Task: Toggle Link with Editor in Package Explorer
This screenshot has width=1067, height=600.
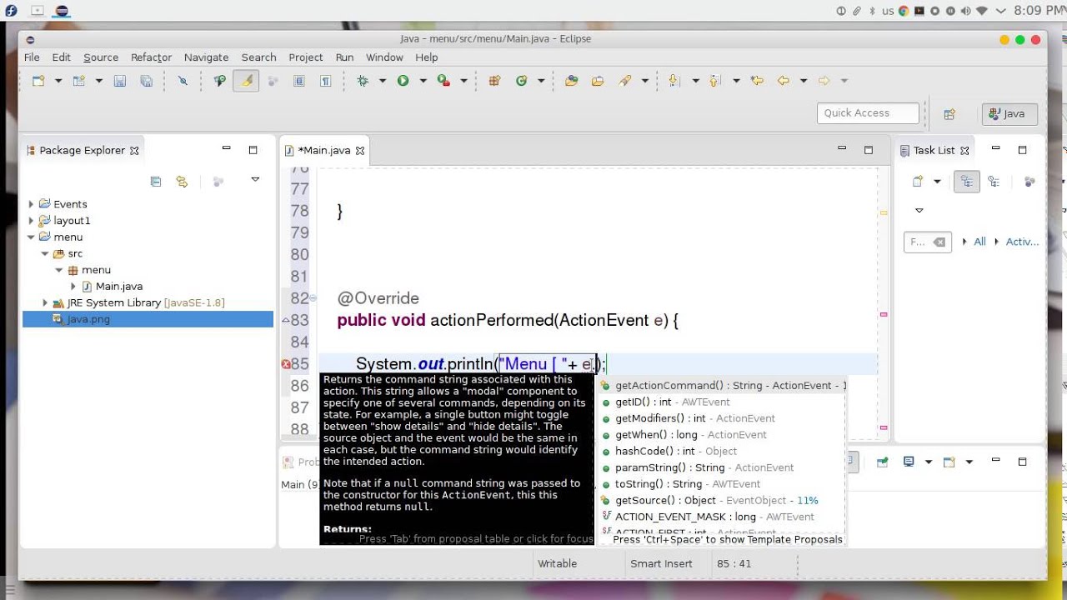Action: (182, 181)
